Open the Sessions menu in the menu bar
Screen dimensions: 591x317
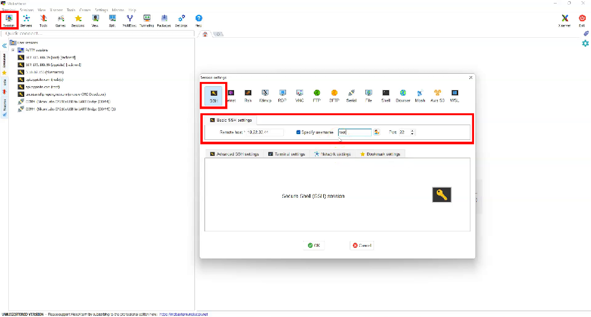click(x=27, y=10)
